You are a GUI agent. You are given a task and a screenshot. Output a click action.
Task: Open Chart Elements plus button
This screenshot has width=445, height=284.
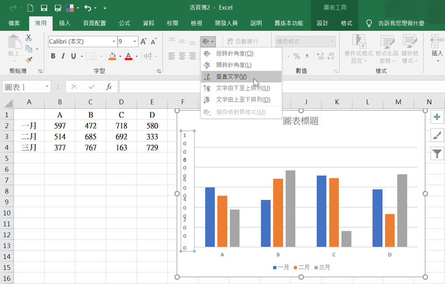[x=436, y=117]
